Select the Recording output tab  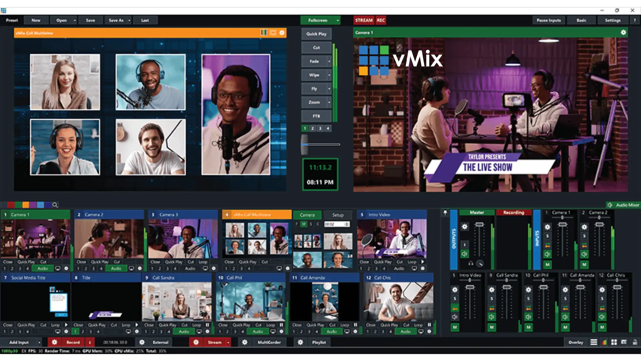(513, 213)
